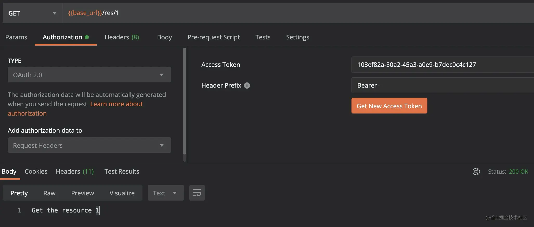This screenshot has width=534, height=227.
Task: Switch to the request Body tab
Action: coord(165,37)
